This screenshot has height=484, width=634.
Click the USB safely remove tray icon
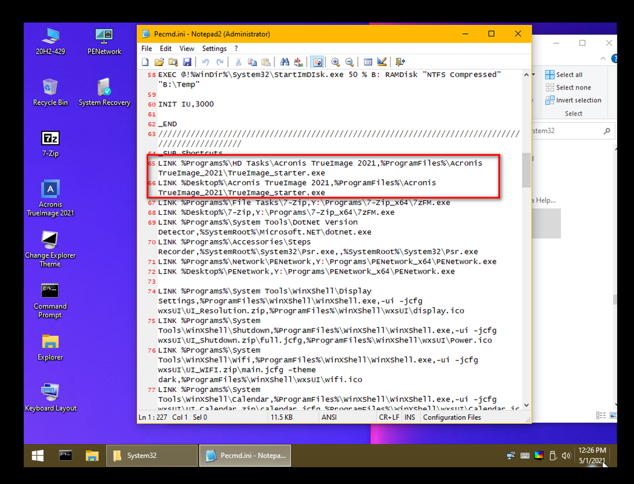pos(553,456)
